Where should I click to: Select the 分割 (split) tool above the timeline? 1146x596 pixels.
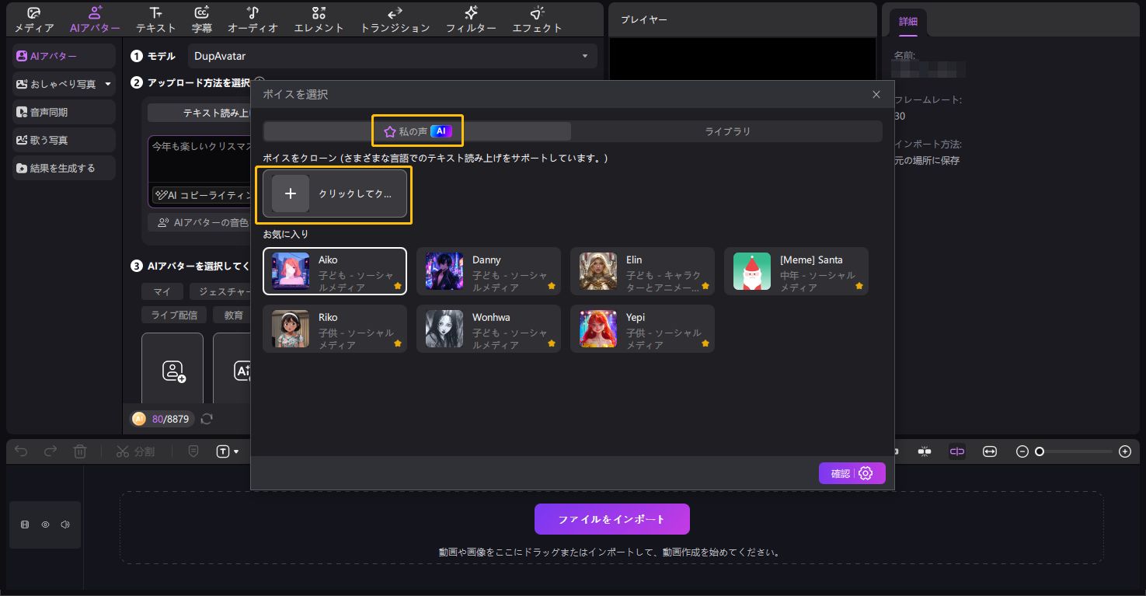point(135,451)
